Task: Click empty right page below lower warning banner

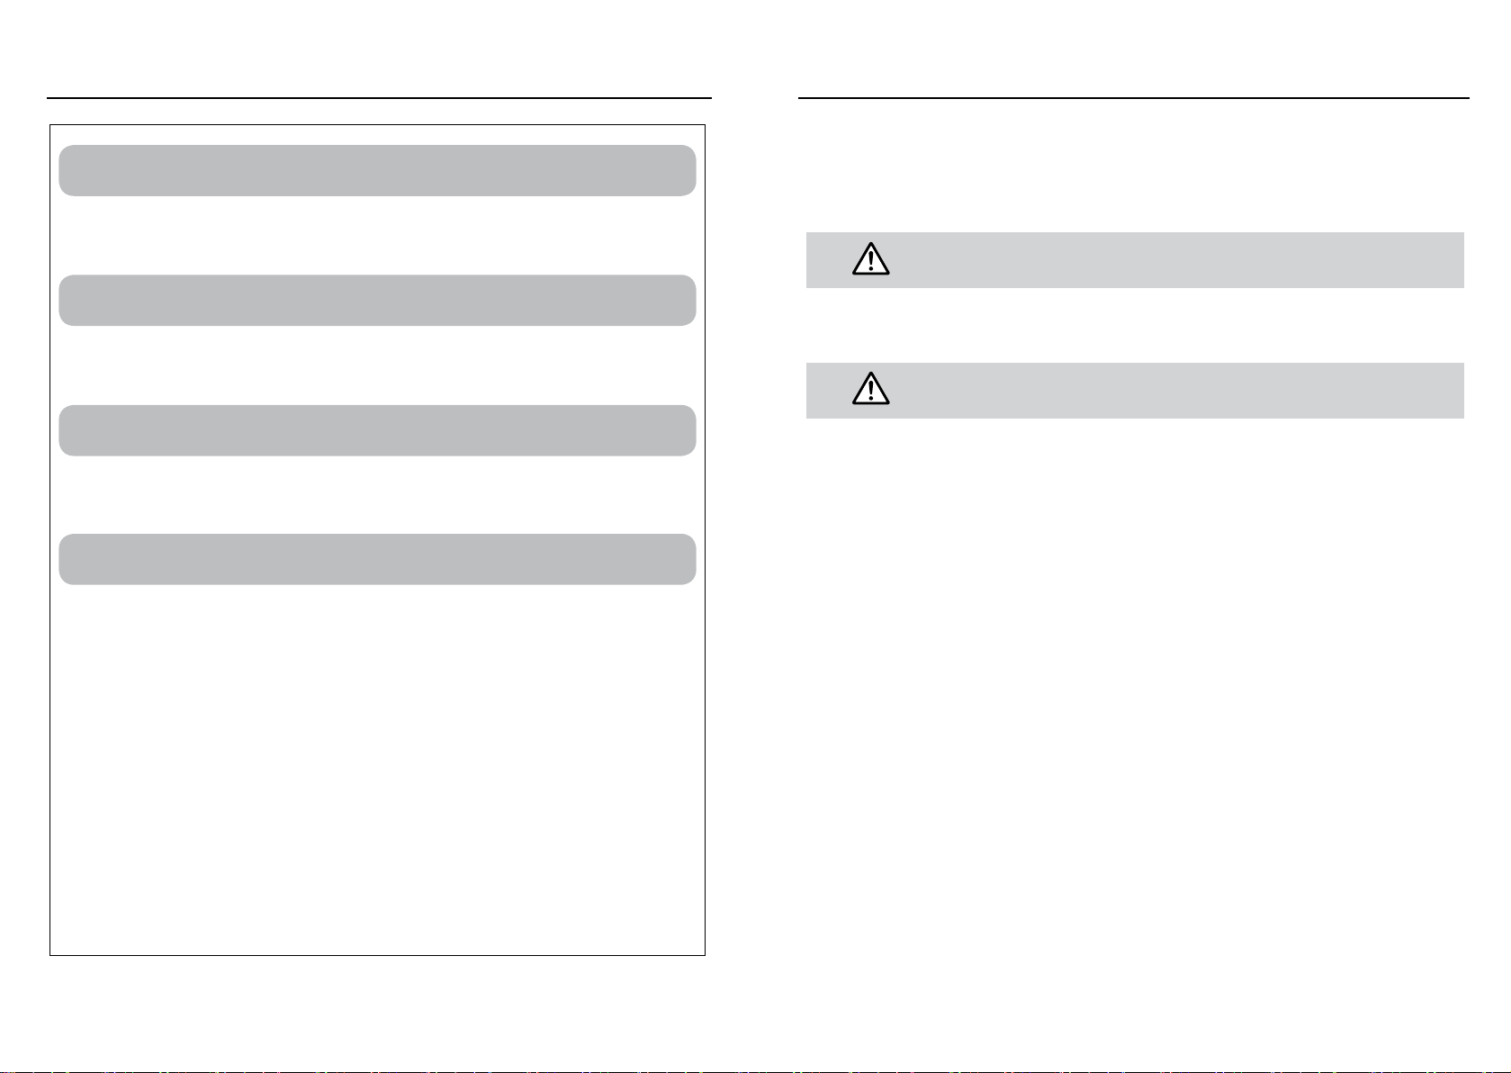Action: tap(1135, 702)
